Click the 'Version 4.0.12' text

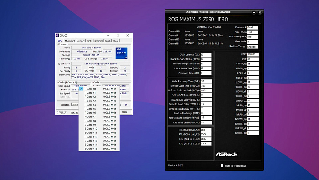[x=175, y=165]
